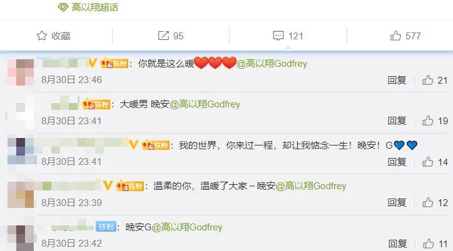Open @高以翔Godfrey mention in first comment
Image resolution: width=453 pixels, height=251 pixels.
272,64
